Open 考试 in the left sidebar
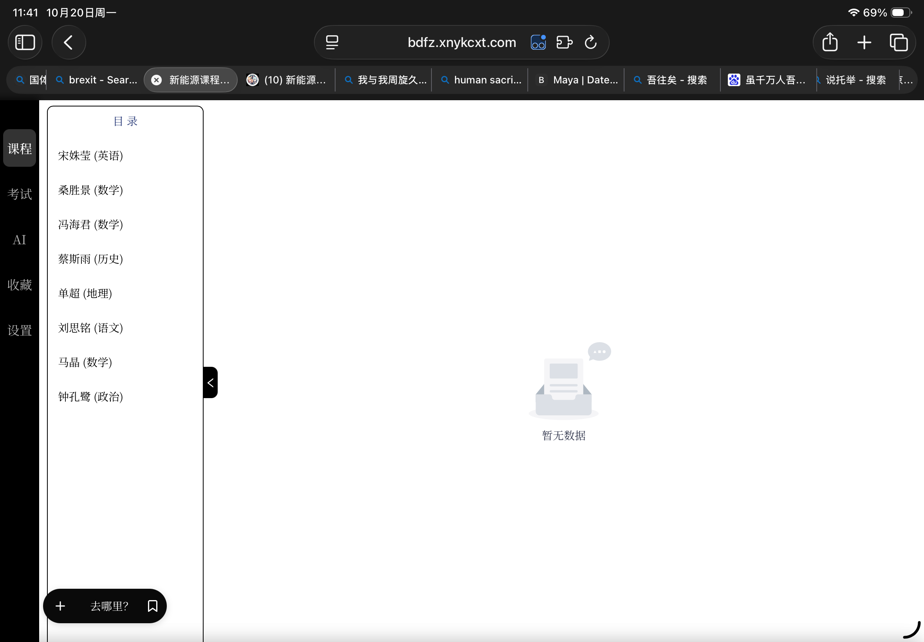 pos(19,194)
